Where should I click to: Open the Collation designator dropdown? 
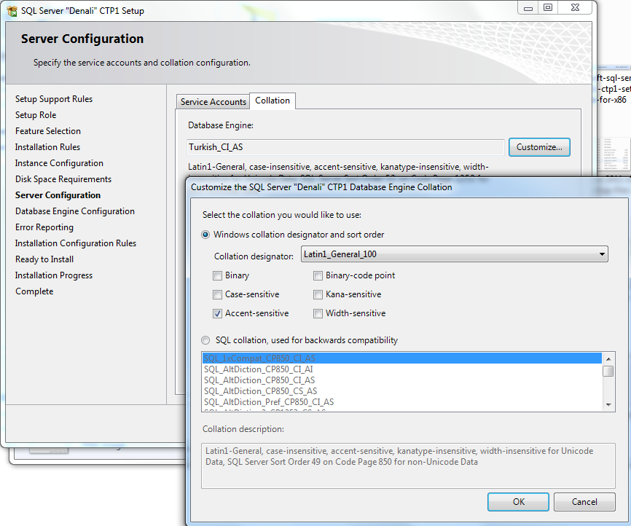pos(455,254)
